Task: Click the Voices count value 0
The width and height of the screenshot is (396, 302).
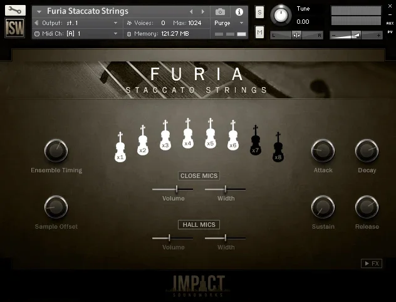Action: click(163, 23)
